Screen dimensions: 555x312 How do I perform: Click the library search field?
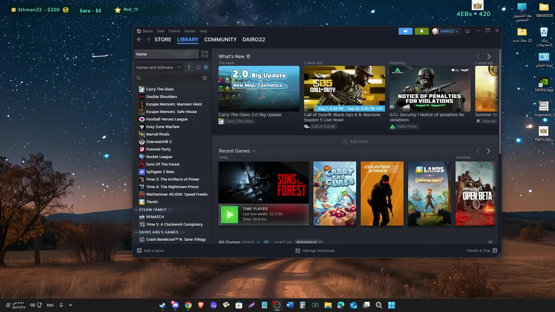coord(169,78)
